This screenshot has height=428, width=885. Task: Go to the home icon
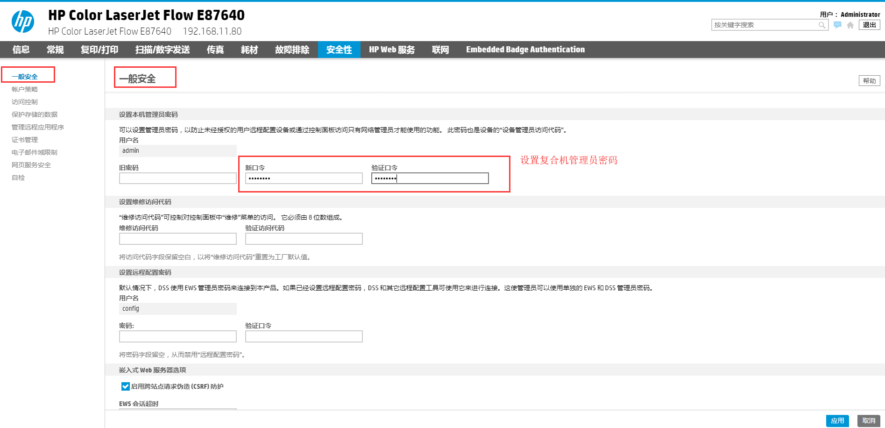point(850,25)
